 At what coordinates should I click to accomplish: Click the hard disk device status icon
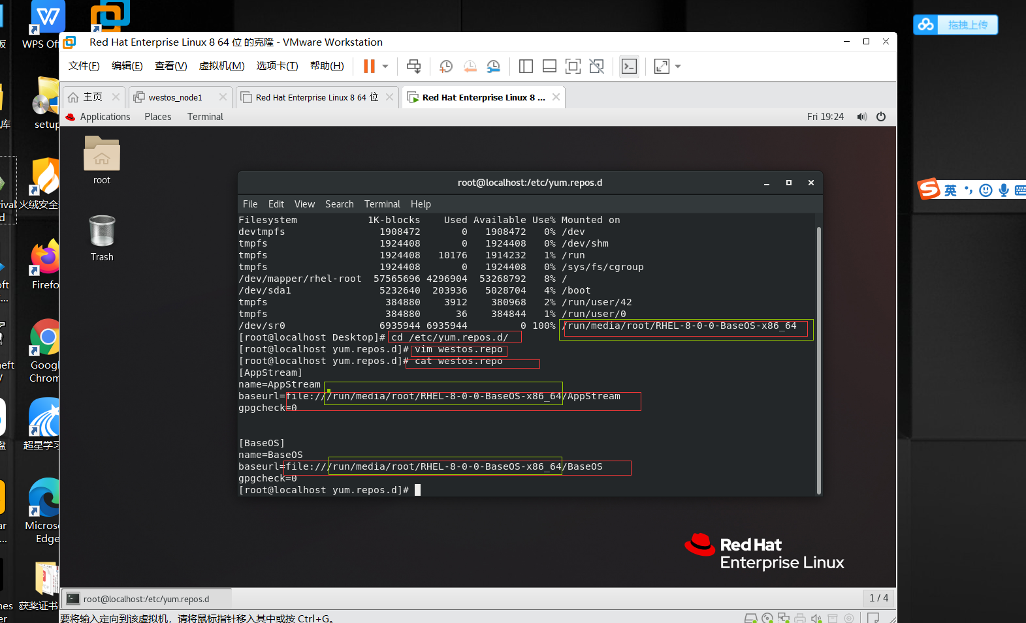pyautogui.click(x=751, y=618)
